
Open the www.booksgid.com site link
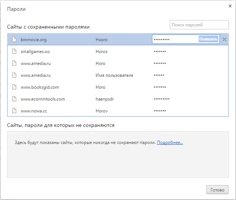coord(40,87)
